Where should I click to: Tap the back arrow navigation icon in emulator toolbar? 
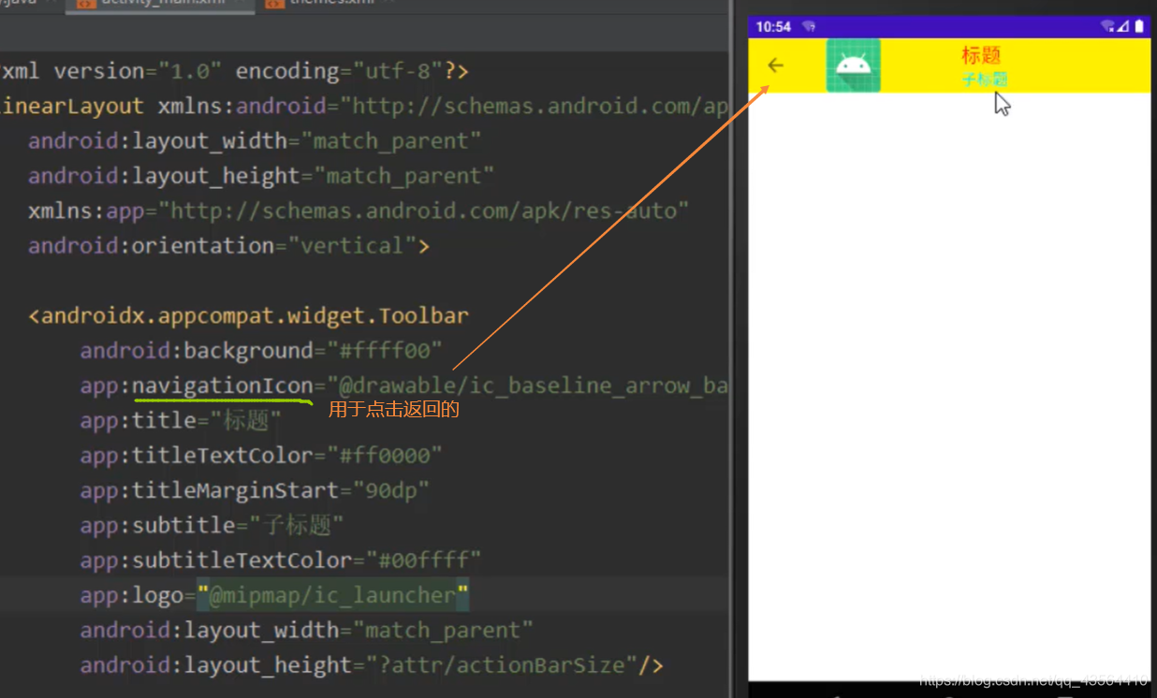[775, 65]
